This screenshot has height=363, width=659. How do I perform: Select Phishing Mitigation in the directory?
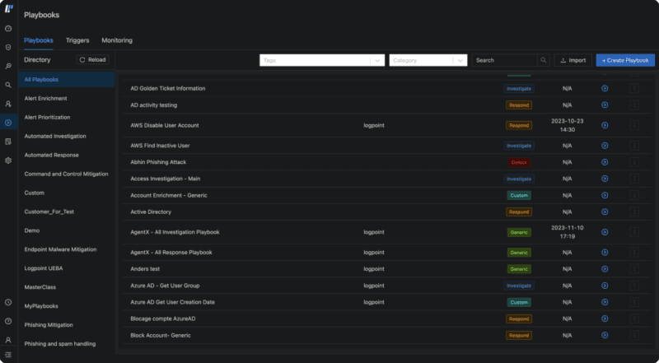pos(48,324)
